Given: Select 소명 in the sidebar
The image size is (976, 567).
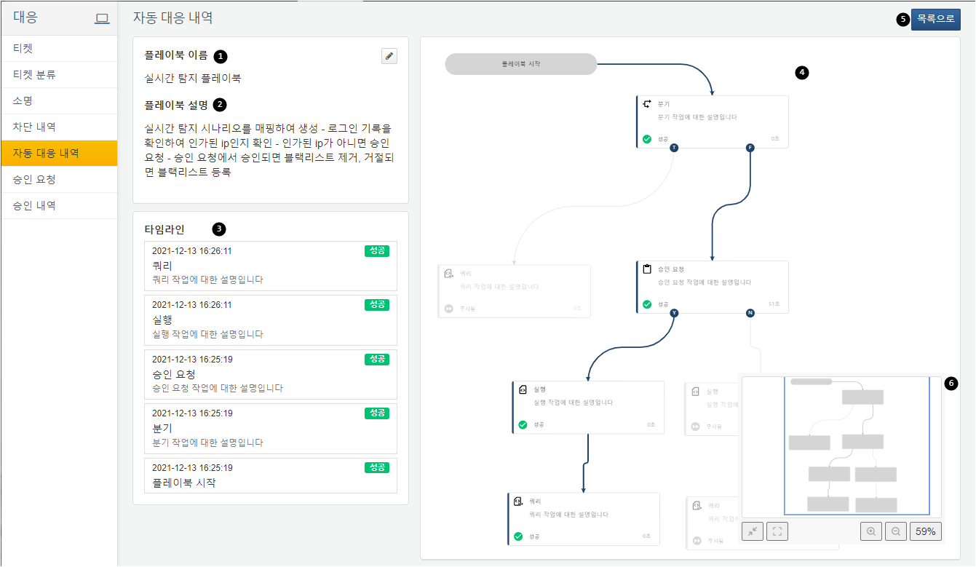Looking at the screenshot, I should pos(59,101).
